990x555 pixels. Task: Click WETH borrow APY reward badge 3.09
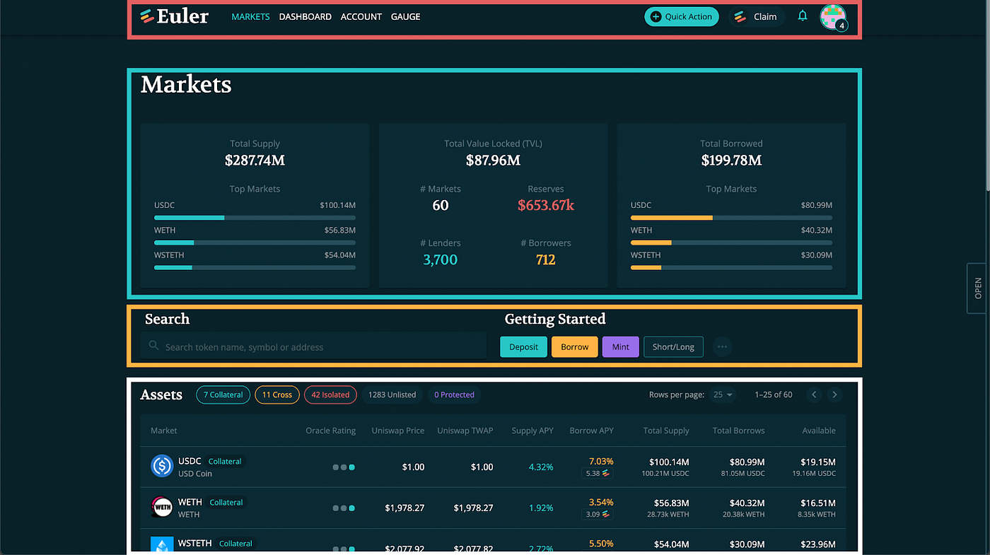tap(598, 515)
